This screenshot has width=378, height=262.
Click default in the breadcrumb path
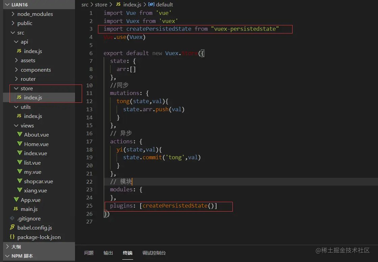point(165,5)
